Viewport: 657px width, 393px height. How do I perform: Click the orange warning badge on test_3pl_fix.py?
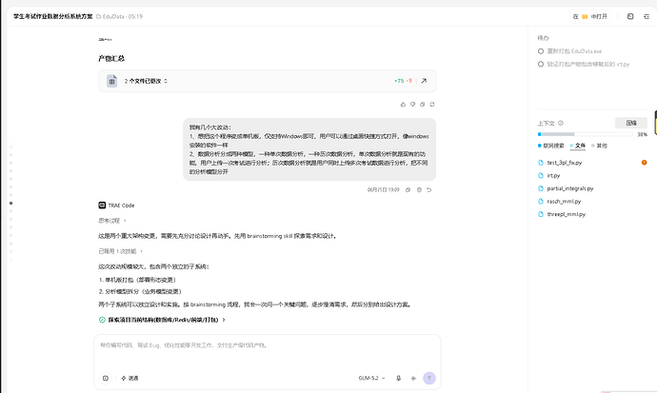pos(644,163)
